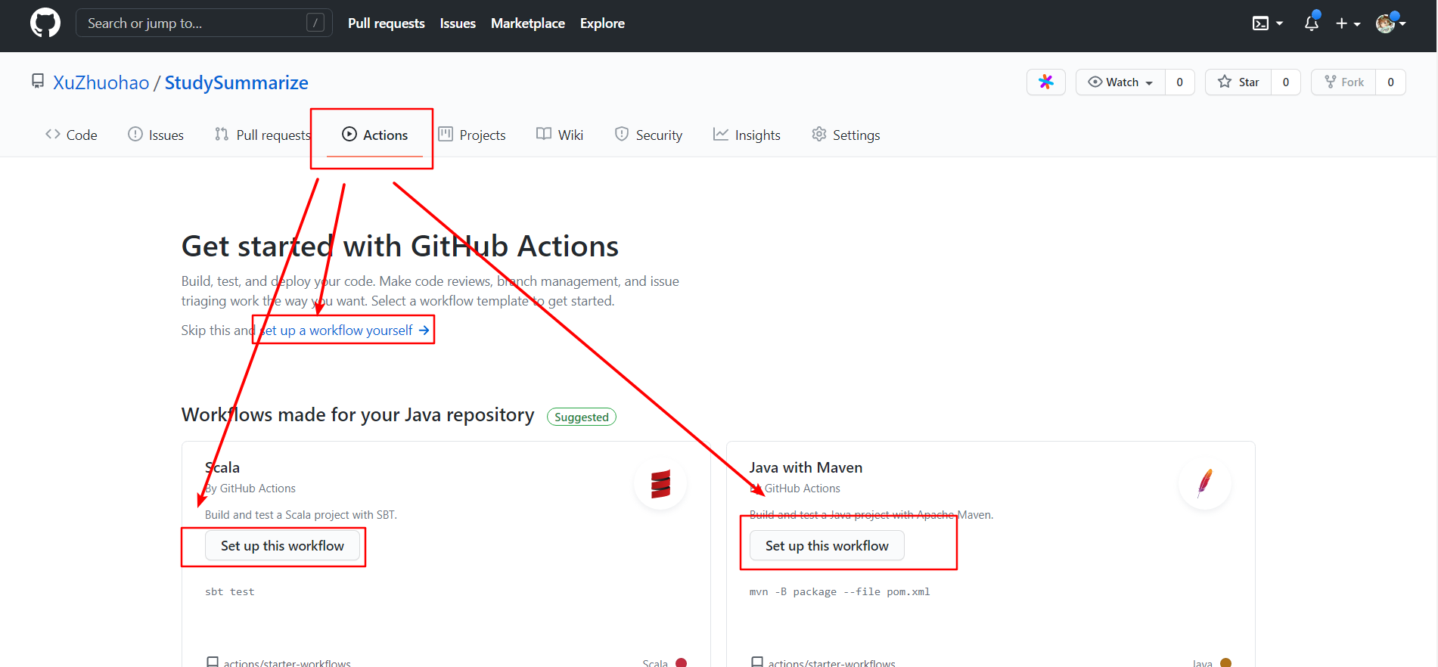Screen dimensions: 1438x667
Task: View the stargazers count 0
Action: [x=1285, y=82]
